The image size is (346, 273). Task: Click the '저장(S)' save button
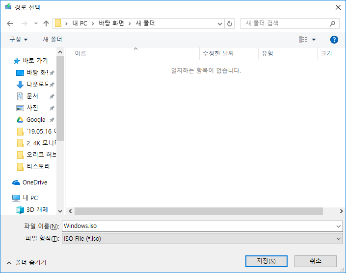point(266,261)
